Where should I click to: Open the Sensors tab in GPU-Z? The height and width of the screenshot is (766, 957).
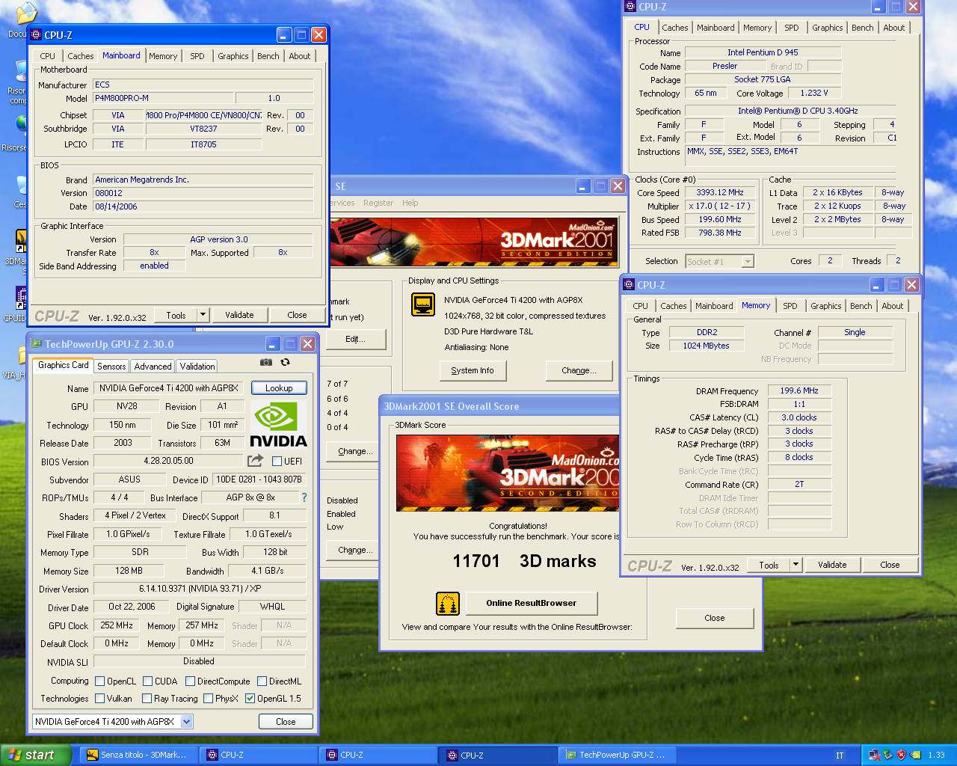(111, 367)
